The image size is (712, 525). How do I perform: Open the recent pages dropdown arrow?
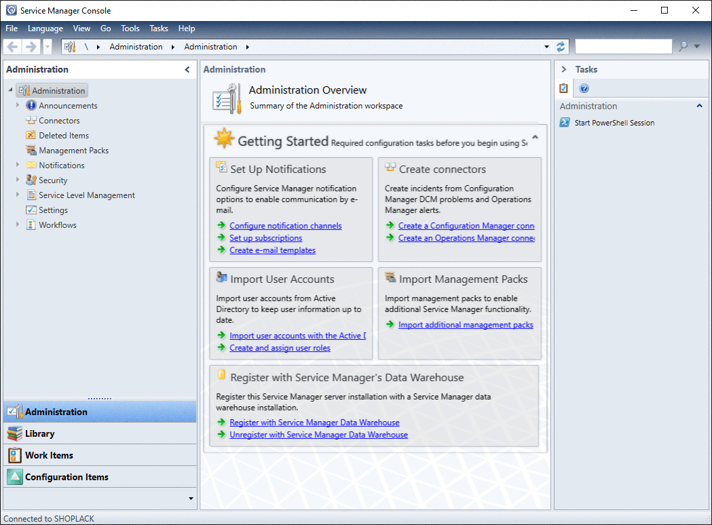pyautogui.click(x=48, y=47)
